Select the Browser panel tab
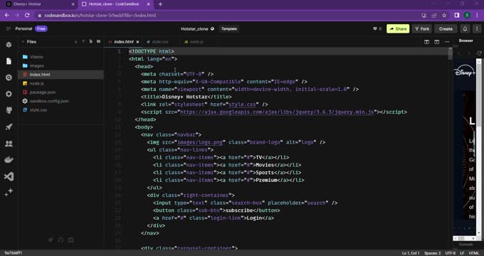Screen dimensions: 484x256 tap(465, 41)
